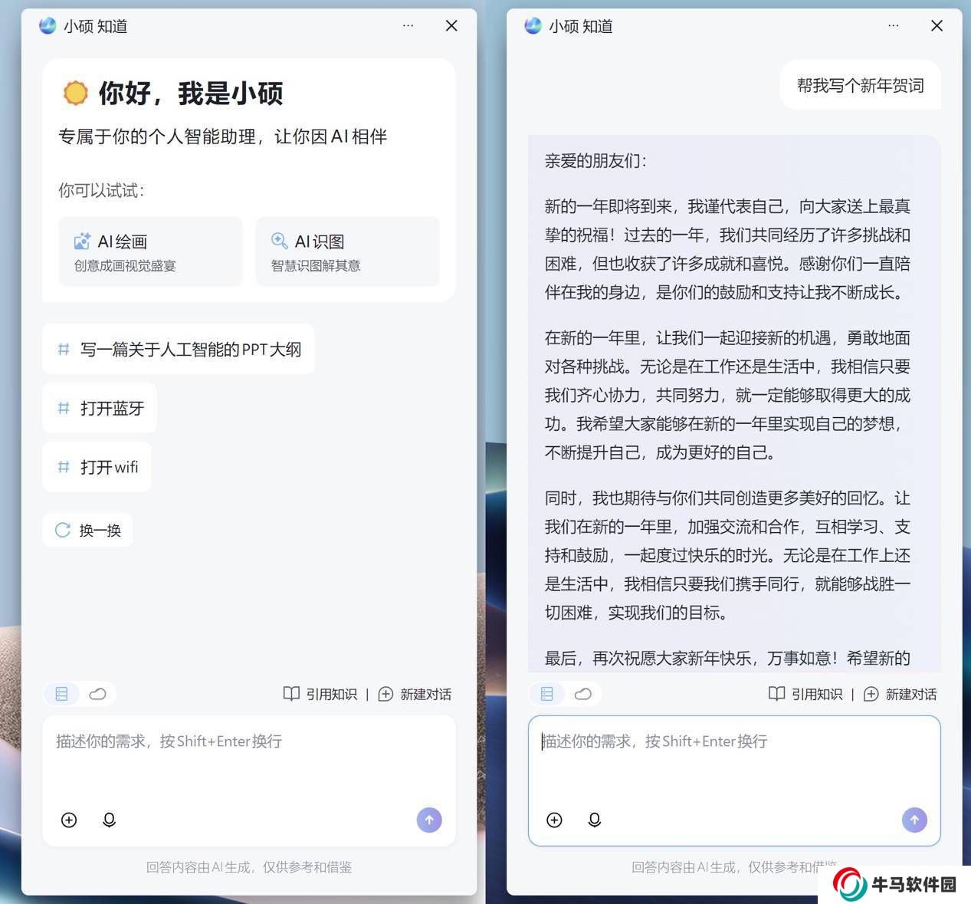Toggle cloud mode icon in left panel switch
971x904 pixels.
[x=97, y=694]
